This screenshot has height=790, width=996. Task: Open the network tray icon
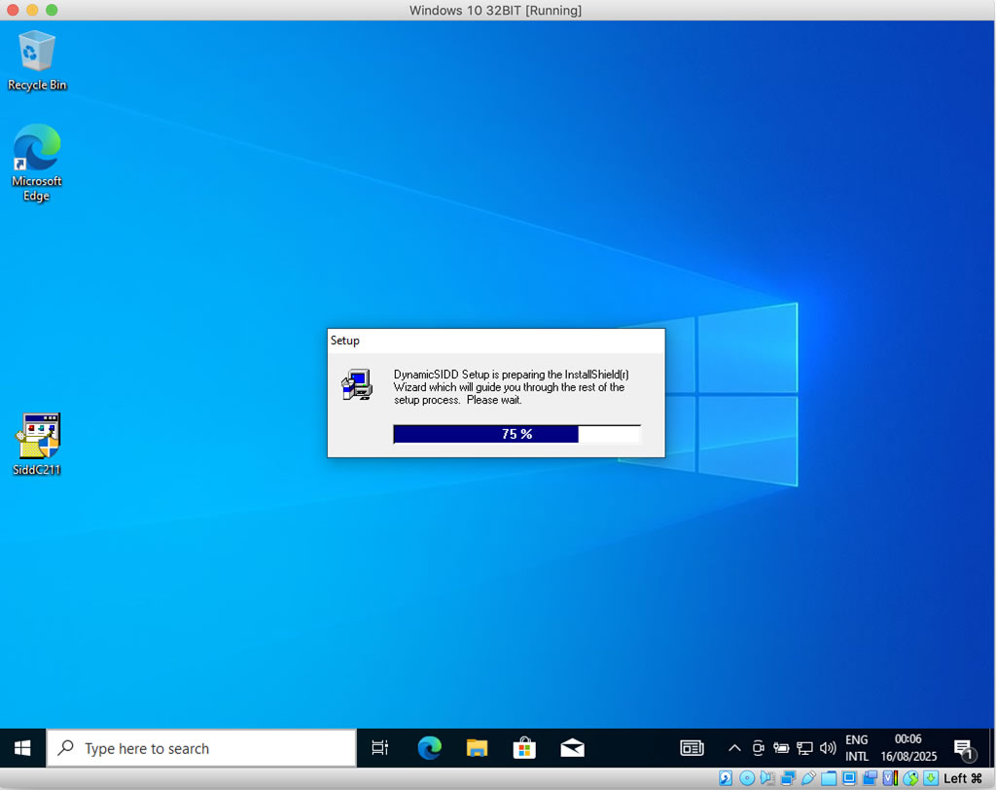(x=804, y=748)
